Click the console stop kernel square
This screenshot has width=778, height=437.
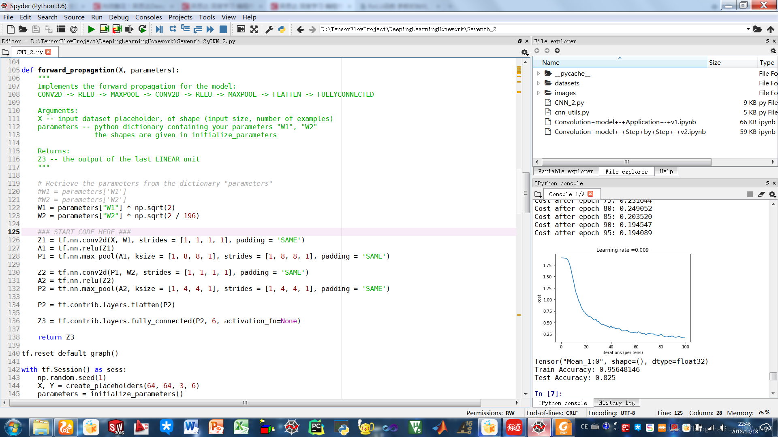click(750, 194)
